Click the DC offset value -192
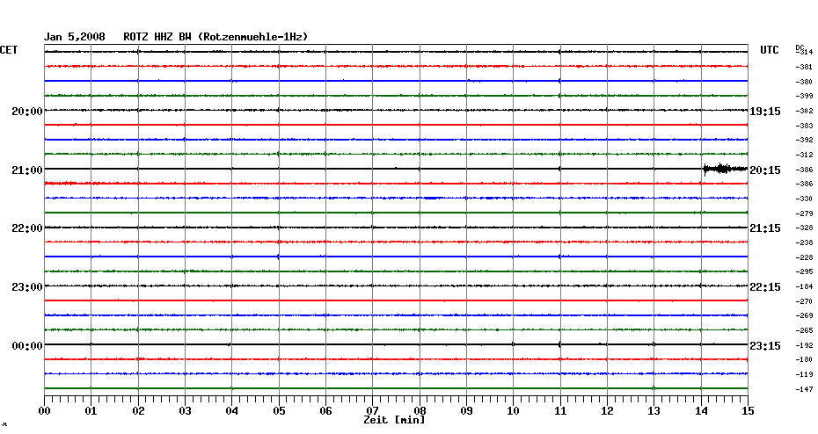 804,345
